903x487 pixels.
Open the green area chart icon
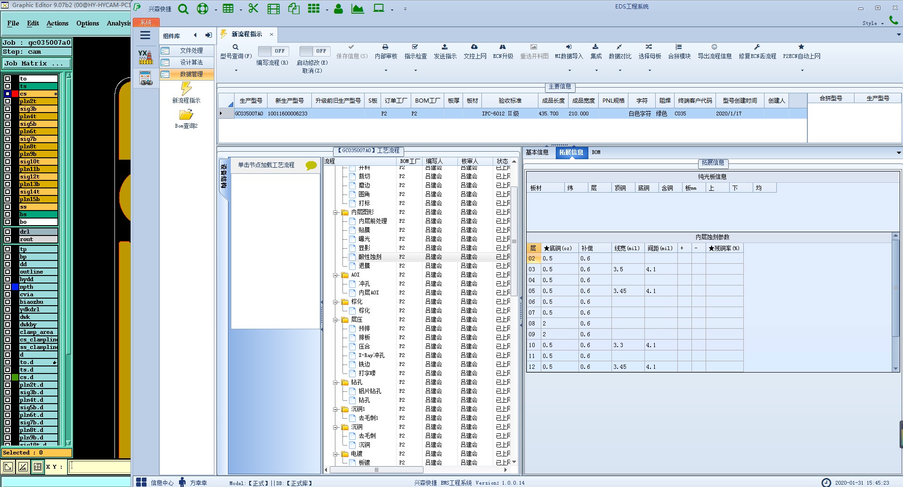point(358,9)
